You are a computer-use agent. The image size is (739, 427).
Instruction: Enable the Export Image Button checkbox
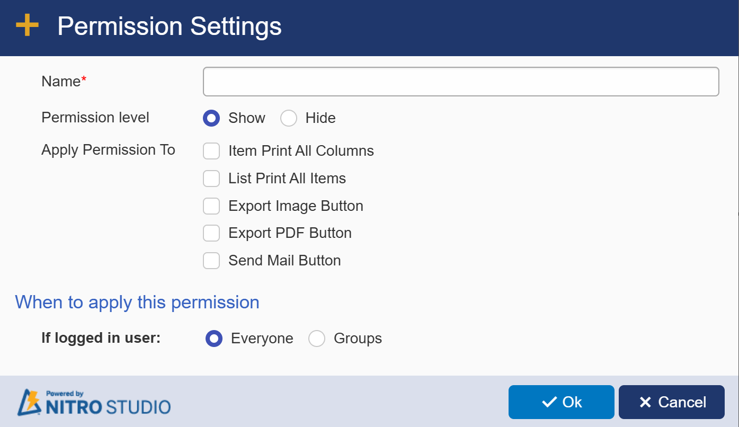click(x=211, y=206)
